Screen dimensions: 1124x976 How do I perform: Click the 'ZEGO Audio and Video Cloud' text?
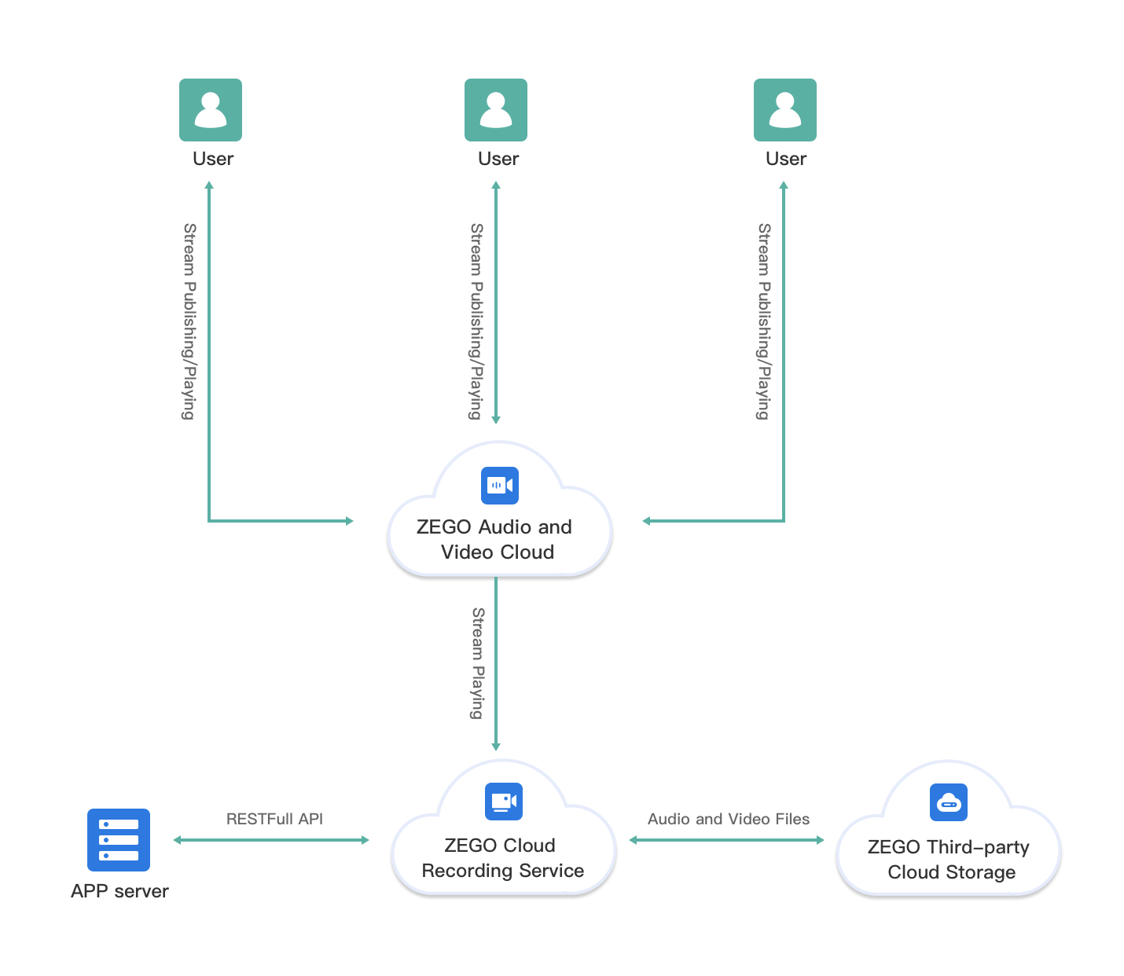pyautogui.click(x=495, y=539)
